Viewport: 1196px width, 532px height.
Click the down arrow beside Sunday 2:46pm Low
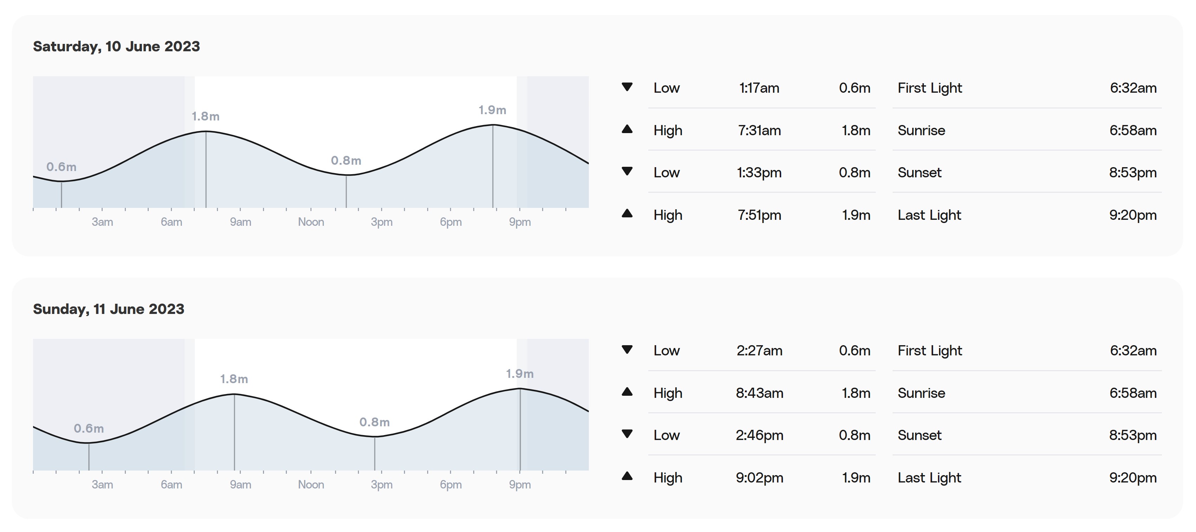[627, 434]
